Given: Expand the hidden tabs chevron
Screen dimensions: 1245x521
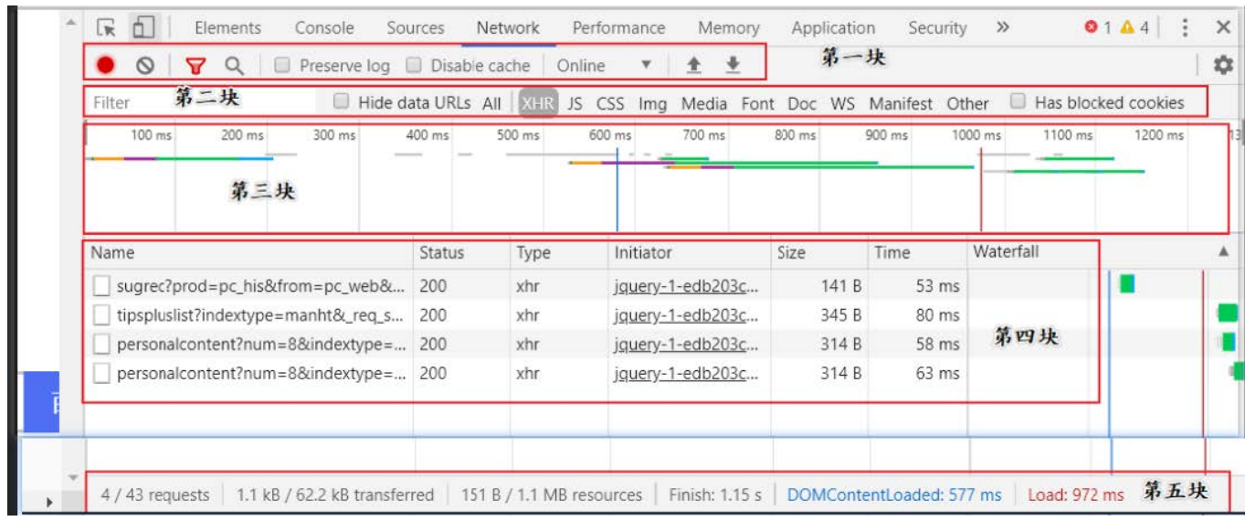Looking at the screenshot, I should (1003, 27).
